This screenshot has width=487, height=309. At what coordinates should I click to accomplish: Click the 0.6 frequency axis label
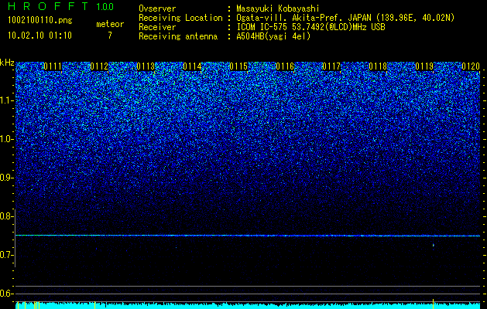pos(5,294)
